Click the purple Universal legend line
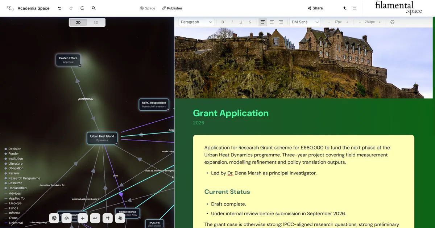 [6, 223]
